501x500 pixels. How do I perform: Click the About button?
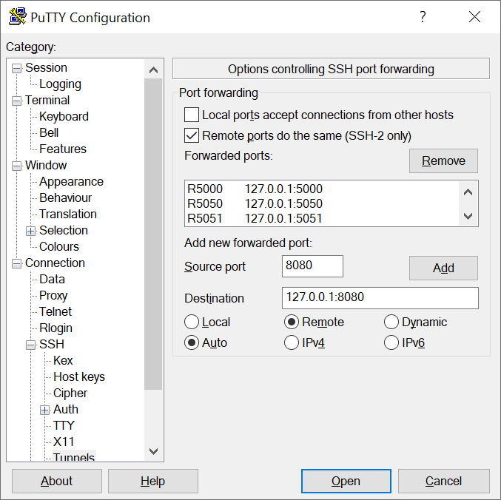[57, 482]
